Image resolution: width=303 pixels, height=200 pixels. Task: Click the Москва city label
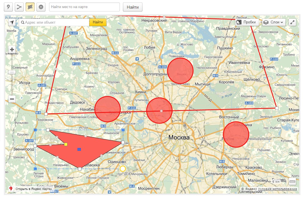[179, 137]
